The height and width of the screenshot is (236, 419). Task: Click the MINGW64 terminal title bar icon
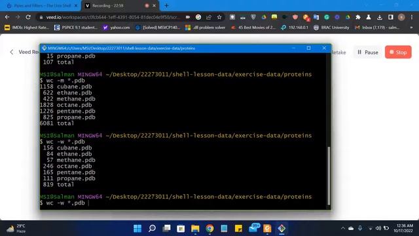pyautogui.click(x=44, y=48)
